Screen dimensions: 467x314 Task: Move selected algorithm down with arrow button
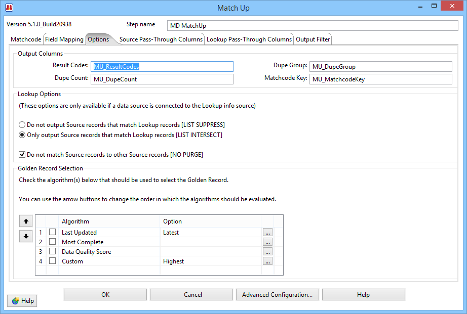point(25,236)
